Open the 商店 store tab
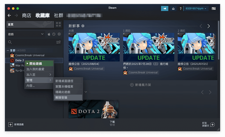 point(26,15)
